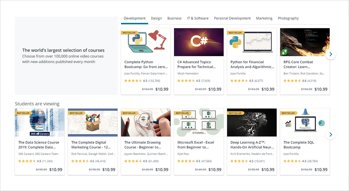Click the Complete Digital Marketing Course thumbnail
349x191 pixels.
coord(93,122)
